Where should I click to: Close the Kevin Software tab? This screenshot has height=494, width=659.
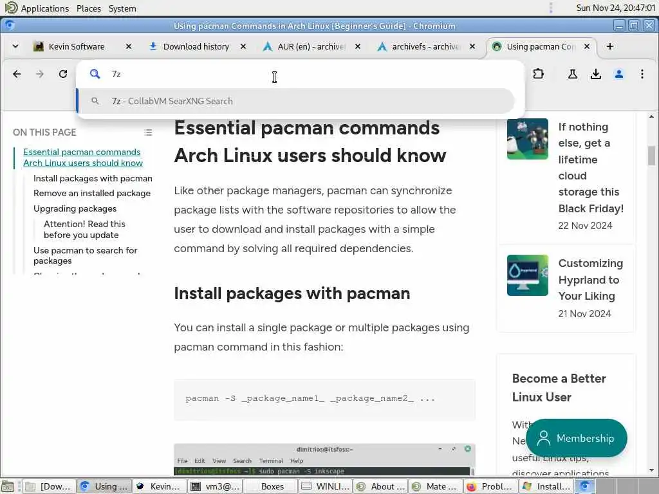pyautogui.click(x=129, y=46)
